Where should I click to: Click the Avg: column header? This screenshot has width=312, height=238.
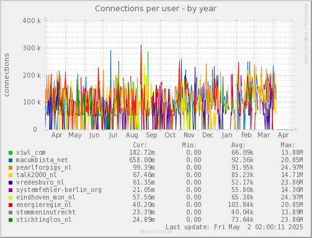tap(238, 145)
